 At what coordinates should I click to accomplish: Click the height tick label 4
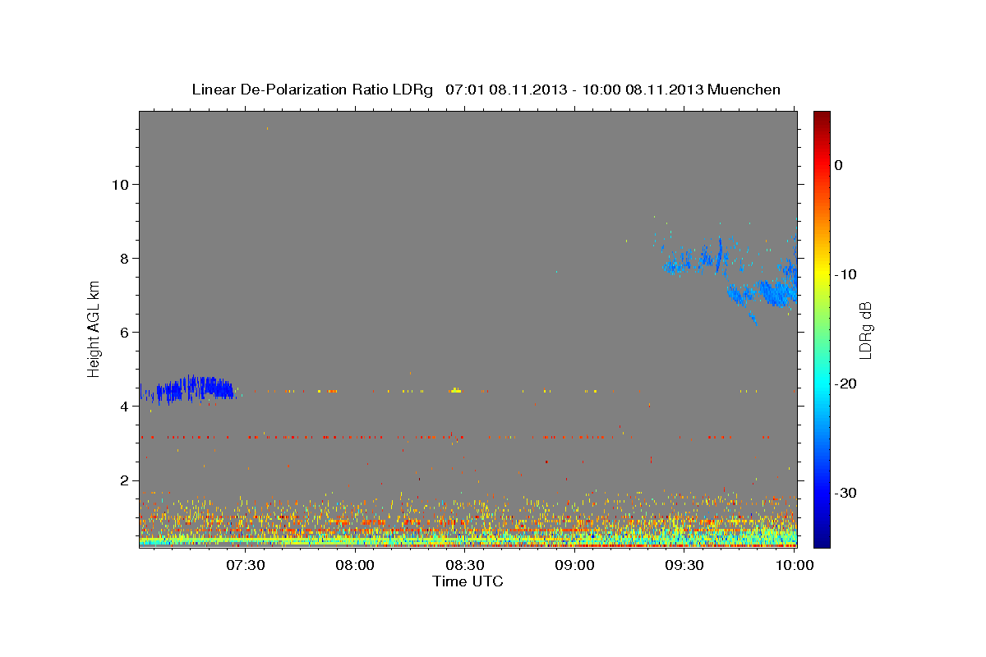[123, 407]
